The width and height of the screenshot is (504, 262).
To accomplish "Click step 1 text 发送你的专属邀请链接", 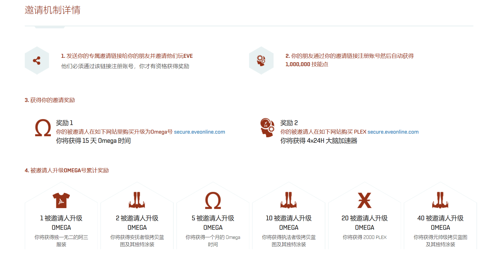I will pyautogui.click(x=127, y=56).
